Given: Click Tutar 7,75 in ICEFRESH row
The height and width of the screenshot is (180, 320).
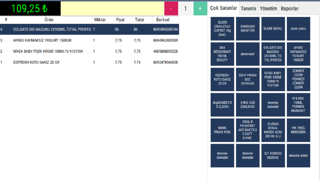Looking at the screenshot, I should (137, 63).
